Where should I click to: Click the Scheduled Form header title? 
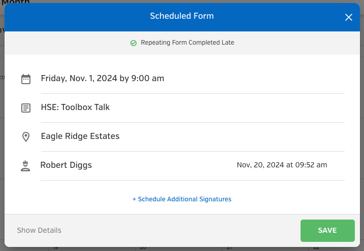[182, 16]
